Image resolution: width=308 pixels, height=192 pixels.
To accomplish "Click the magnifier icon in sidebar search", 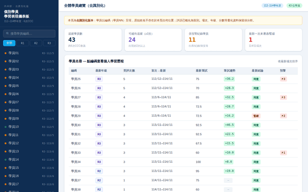I will point(8,34).
